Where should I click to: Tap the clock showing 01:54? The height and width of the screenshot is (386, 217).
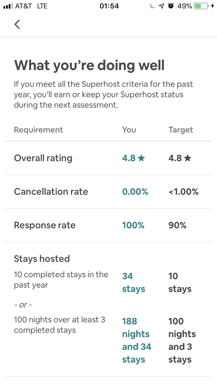(109, 6)
